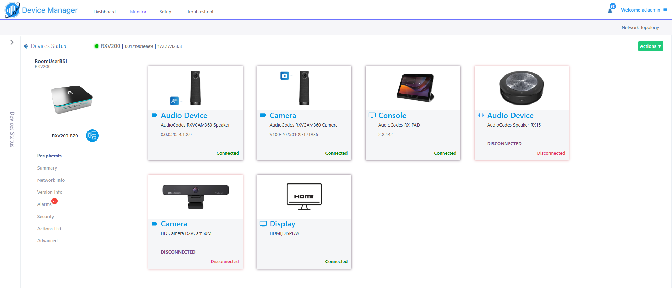Open the Alarms section

(x=44, y=204)
